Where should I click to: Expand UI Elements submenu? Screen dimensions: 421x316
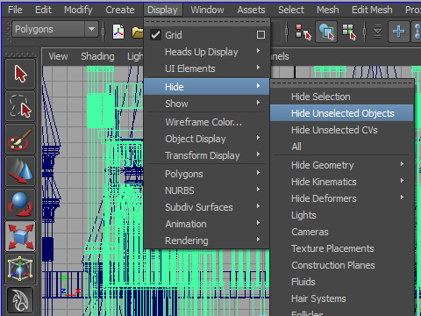[207, 68]
